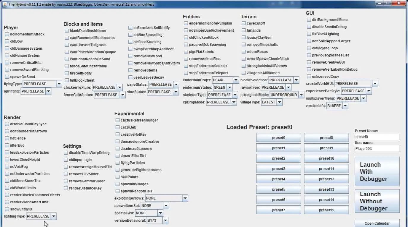The height and width of the screenshot is (227, 408).
Task: Open the chickenTexture dropdown
Action: 107,87
